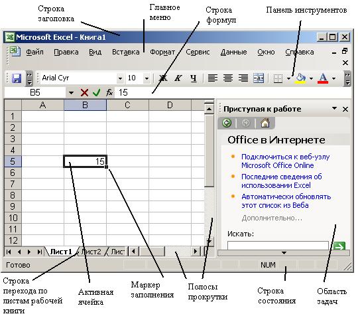Click horizontal scrollbar right arrow
Screen dimensions: 358x318
196,252
